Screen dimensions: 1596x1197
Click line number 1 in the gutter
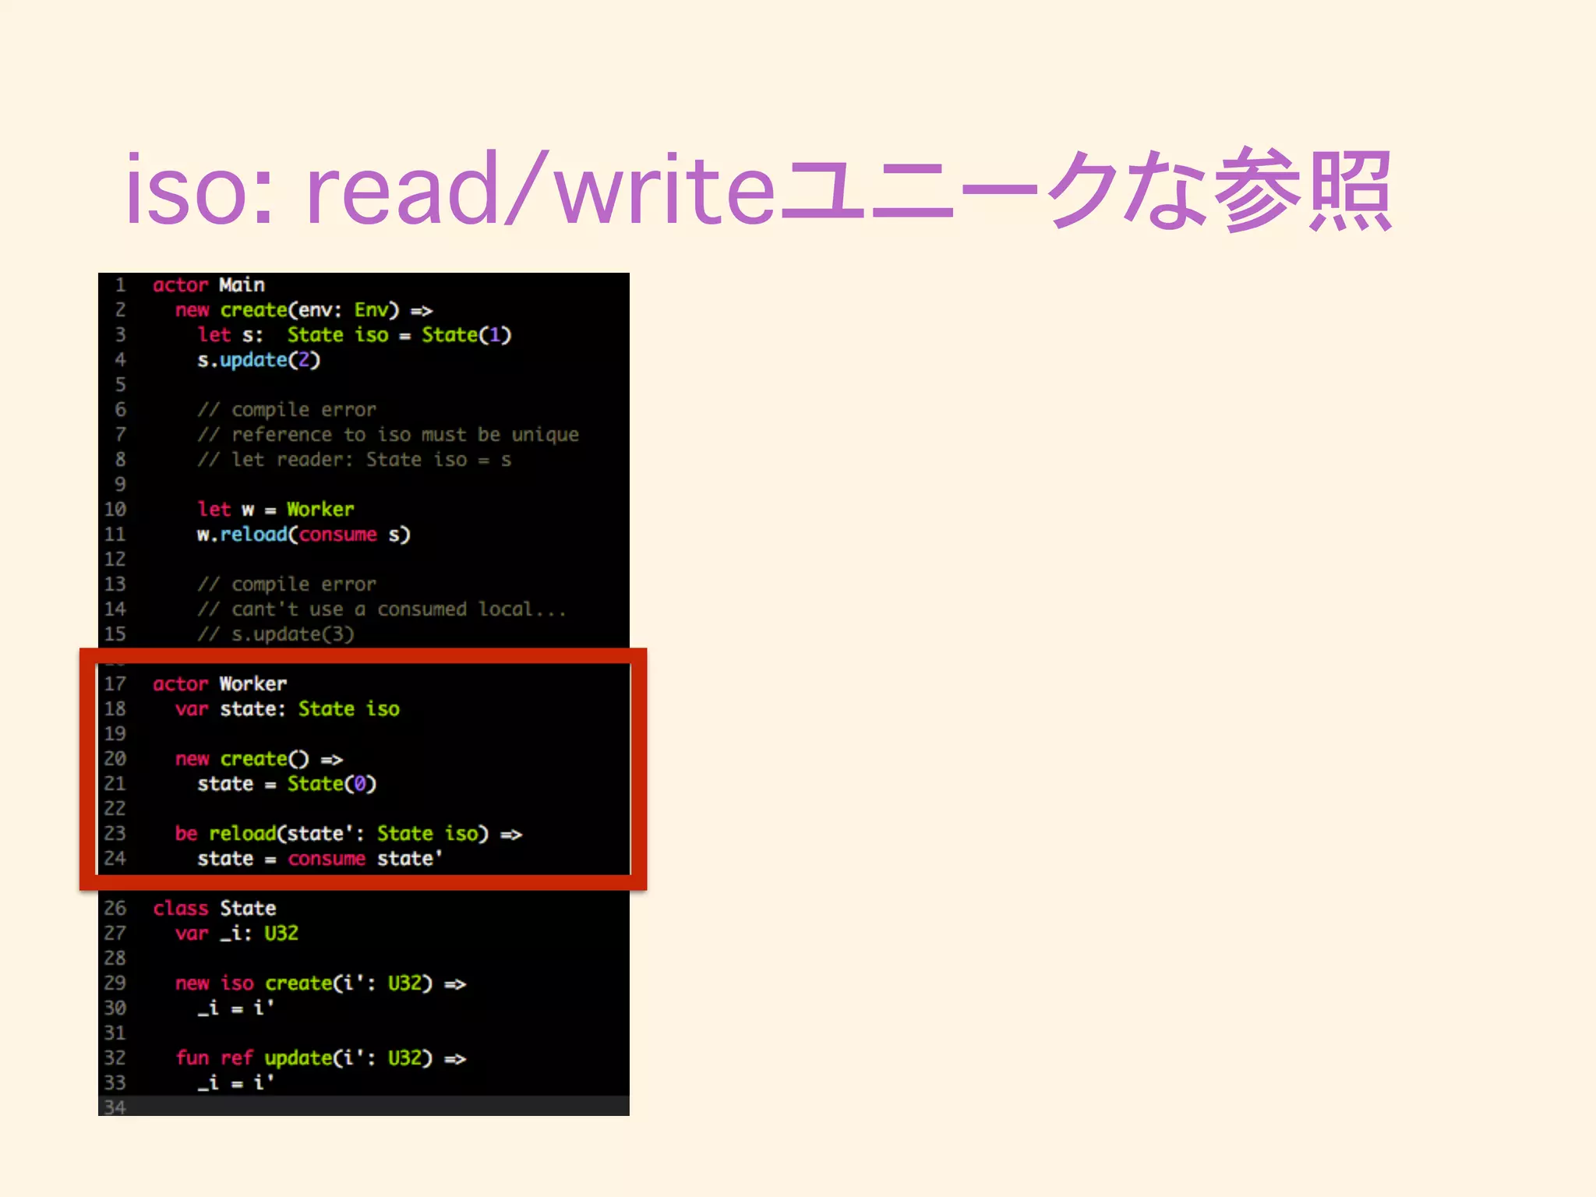click(120, 285)
